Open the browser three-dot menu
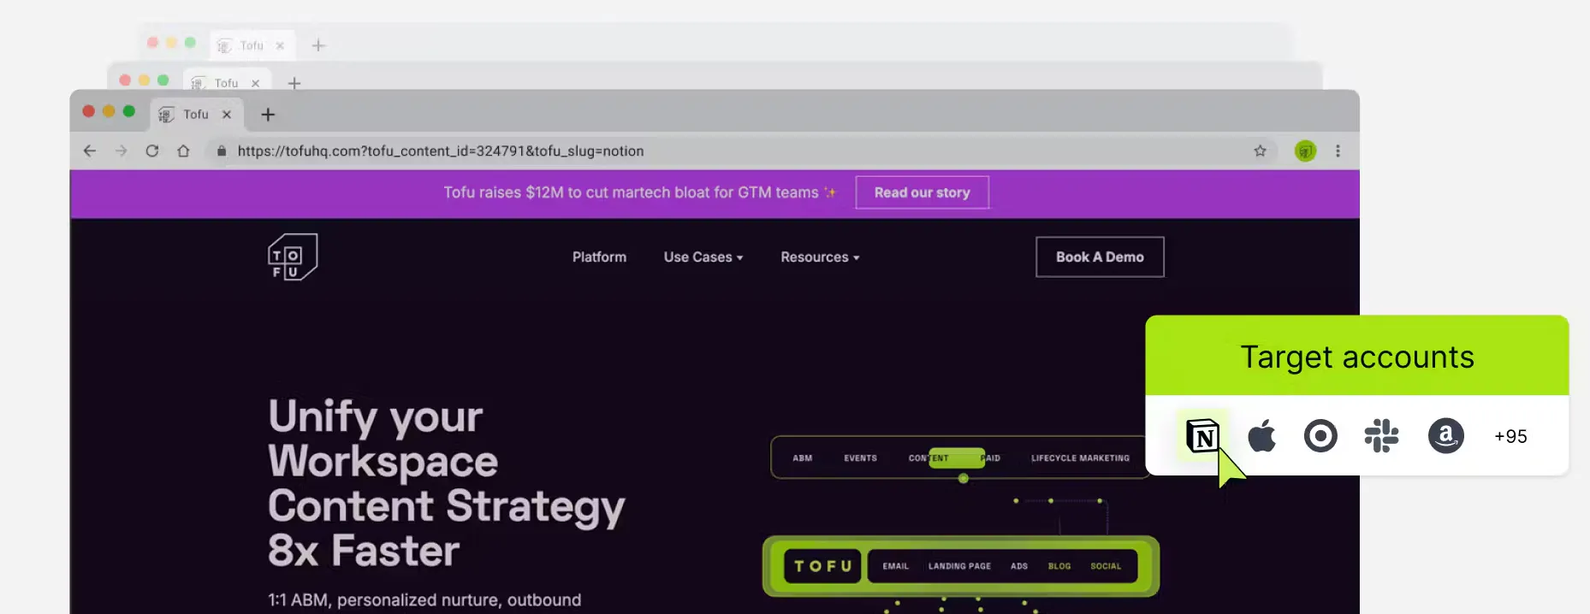 [x=1338, y=151]
